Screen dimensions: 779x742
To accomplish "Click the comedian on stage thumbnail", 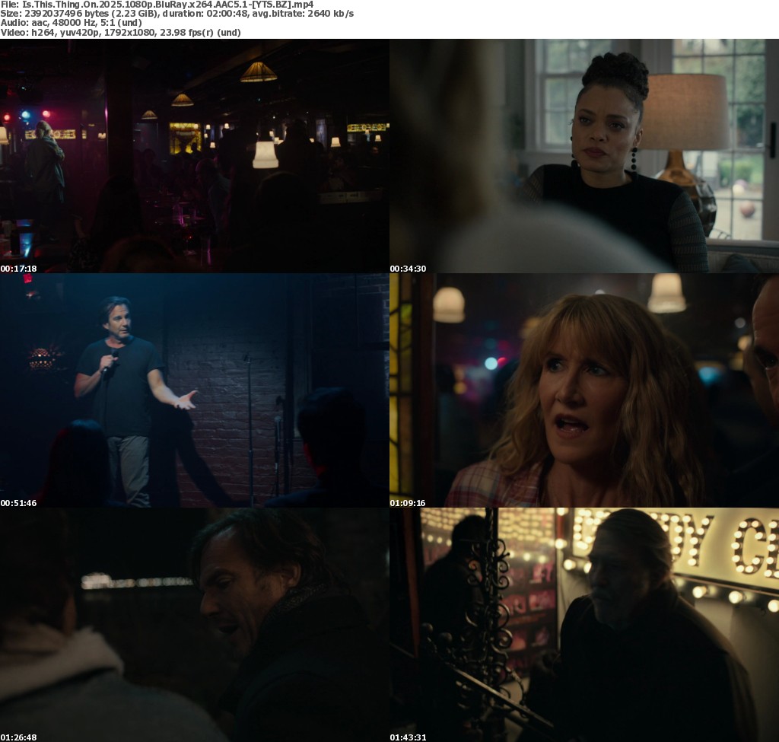I will click(x=195, y=390).
